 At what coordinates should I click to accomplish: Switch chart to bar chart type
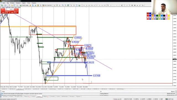pos(54,5)
